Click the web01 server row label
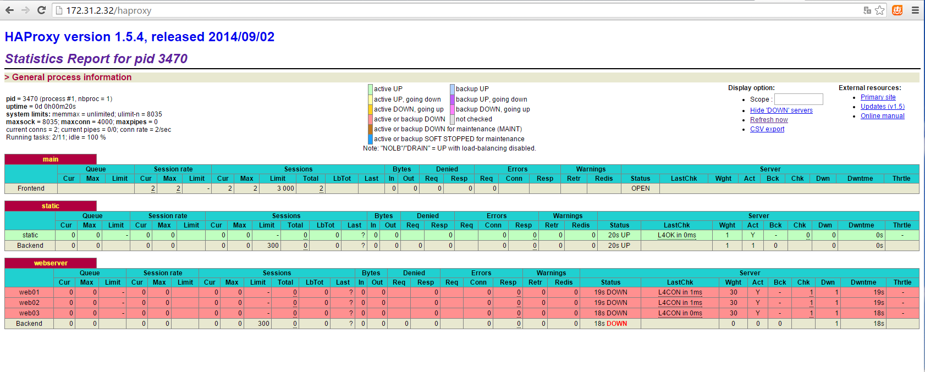The width and height of the screenshot is (925, 372). (29, 292)
